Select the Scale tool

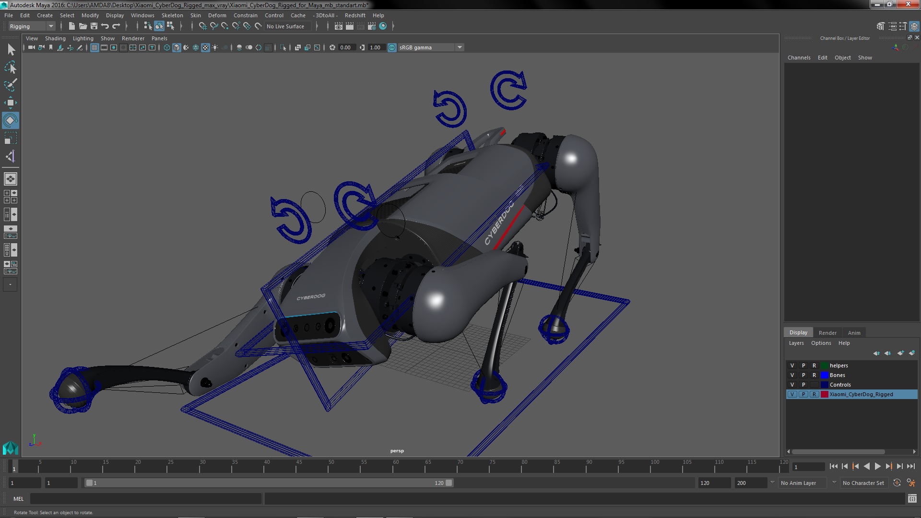point(11,139)
